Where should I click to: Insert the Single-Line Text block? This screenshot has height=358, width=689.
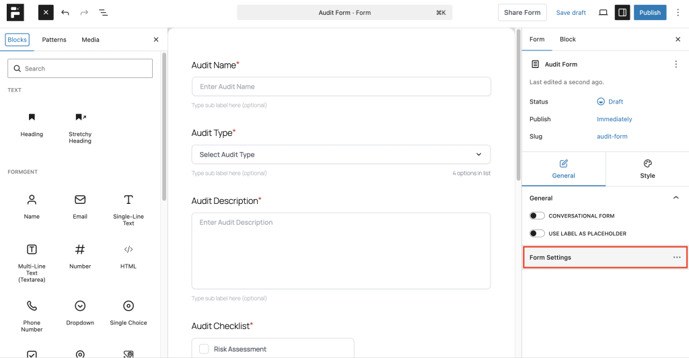(129, 210)
